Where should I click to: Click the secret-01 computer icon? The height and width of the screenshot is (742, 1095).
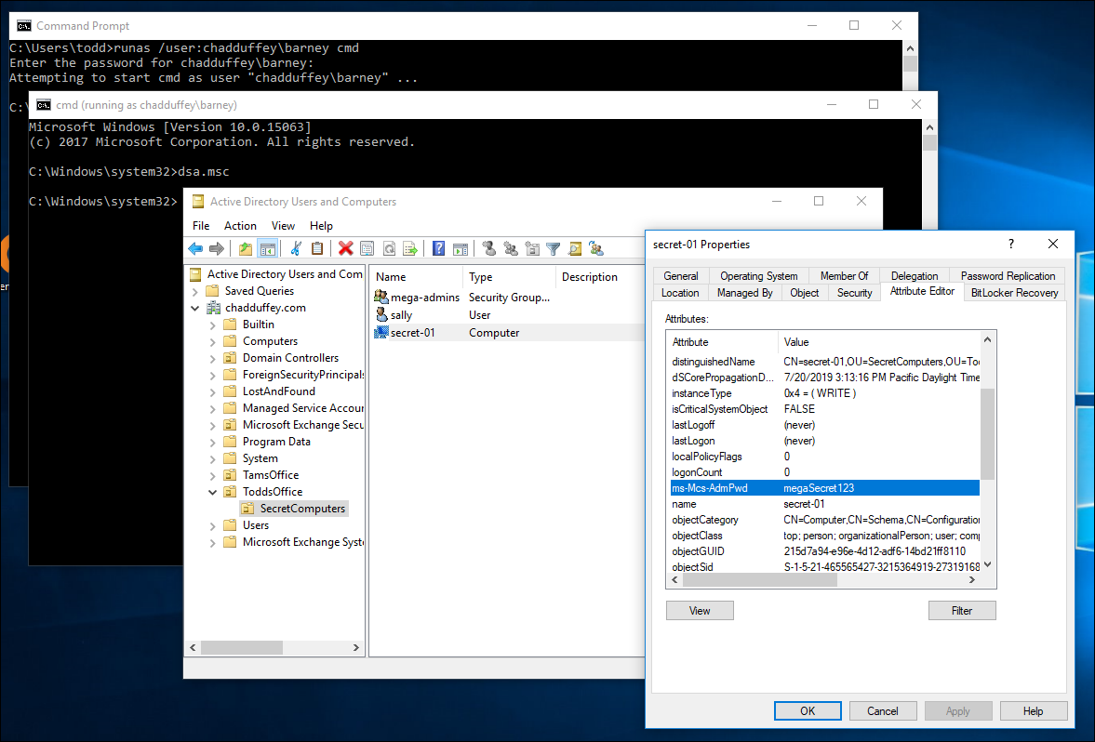[x=381, y=333]
